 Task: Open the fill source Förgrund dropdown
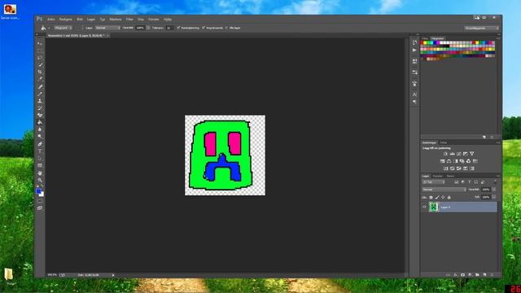pyautogui.click(x=63, y=28)
